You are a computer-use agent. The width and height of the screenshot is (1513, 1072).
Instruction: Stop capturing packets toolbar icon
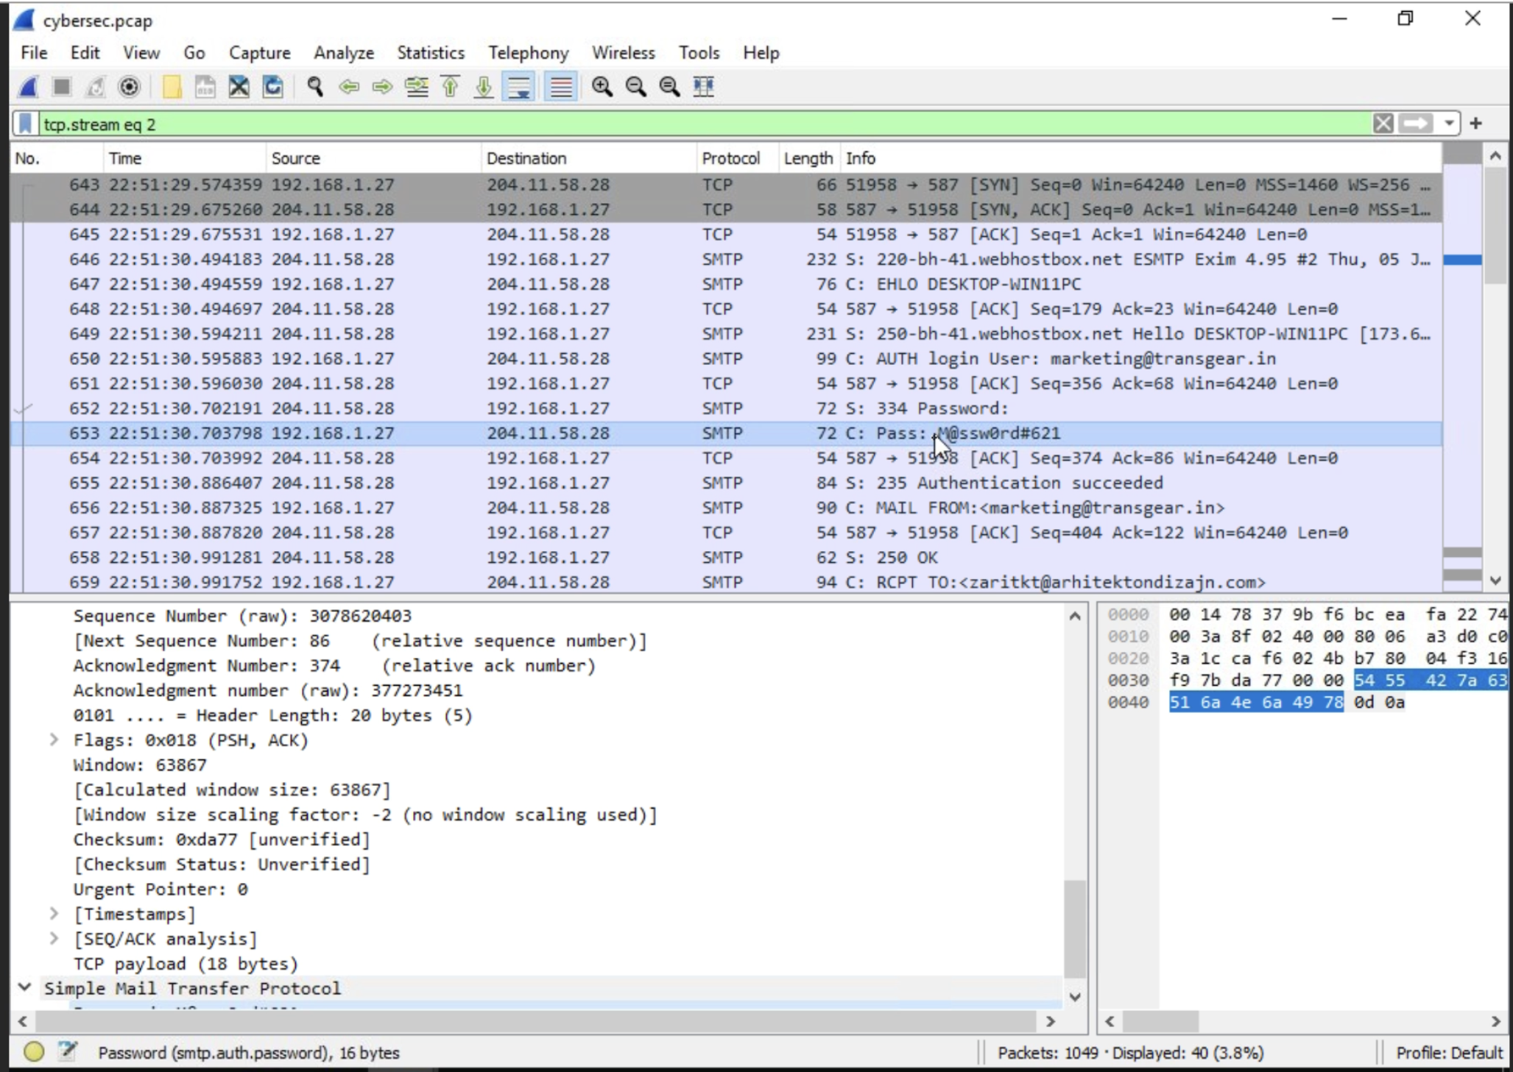coord(62,87)
